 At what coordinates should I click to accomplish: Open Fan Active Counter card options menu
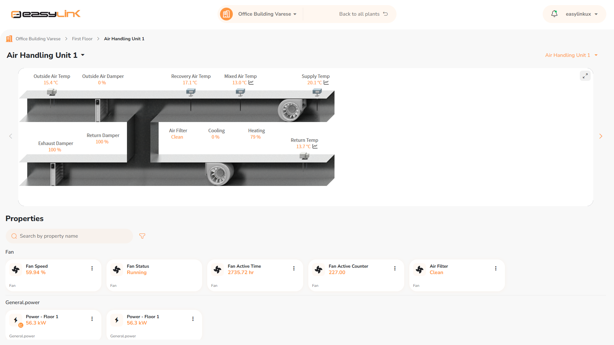coord(395,268)
